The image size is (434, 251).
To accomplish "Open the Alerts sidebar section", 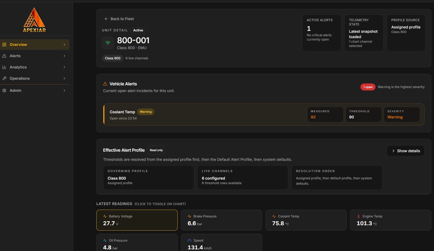I will [x=35, y=56].
